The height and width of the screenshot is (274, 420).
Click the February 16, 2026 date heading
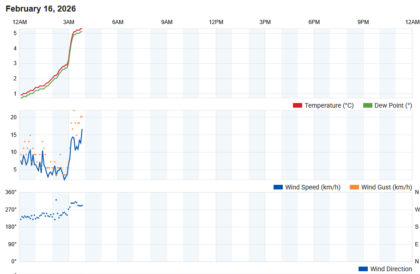click(x=41, y=9)
